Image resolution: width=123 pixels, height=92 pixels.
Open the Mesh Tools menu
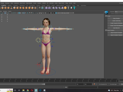pyautogui.click(x=22, y=3)
